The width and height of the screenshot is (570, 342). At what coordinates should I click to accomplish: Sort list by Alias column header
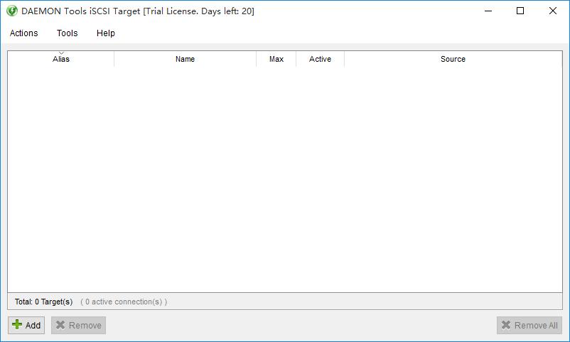tap(60, 59)
